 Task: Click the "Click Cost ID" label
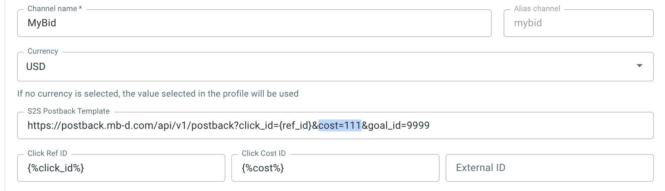[x=263, y=153]
